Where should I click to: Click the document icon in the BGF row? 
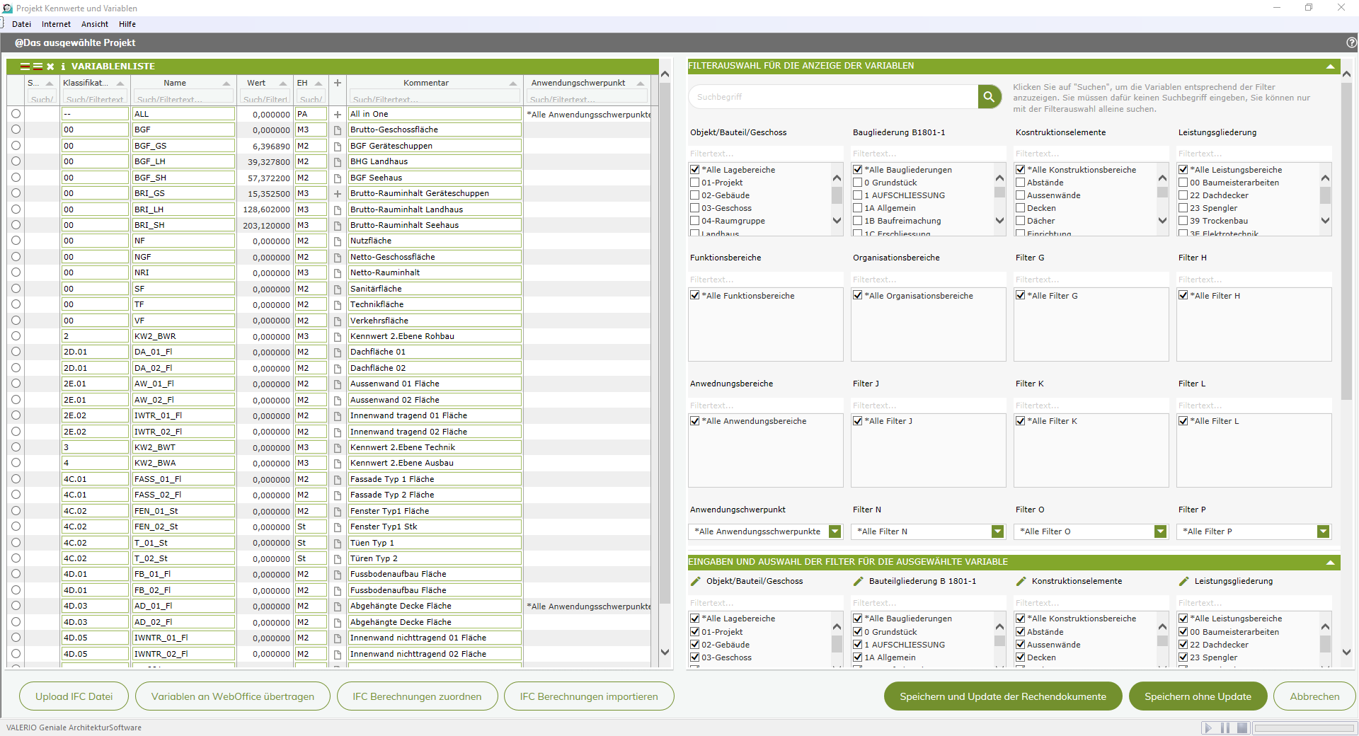tap(338, 130)
